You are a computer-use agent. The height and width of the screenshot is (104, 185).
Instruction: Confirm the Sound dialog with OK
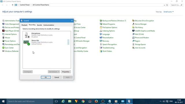click(x=46, y=77)
